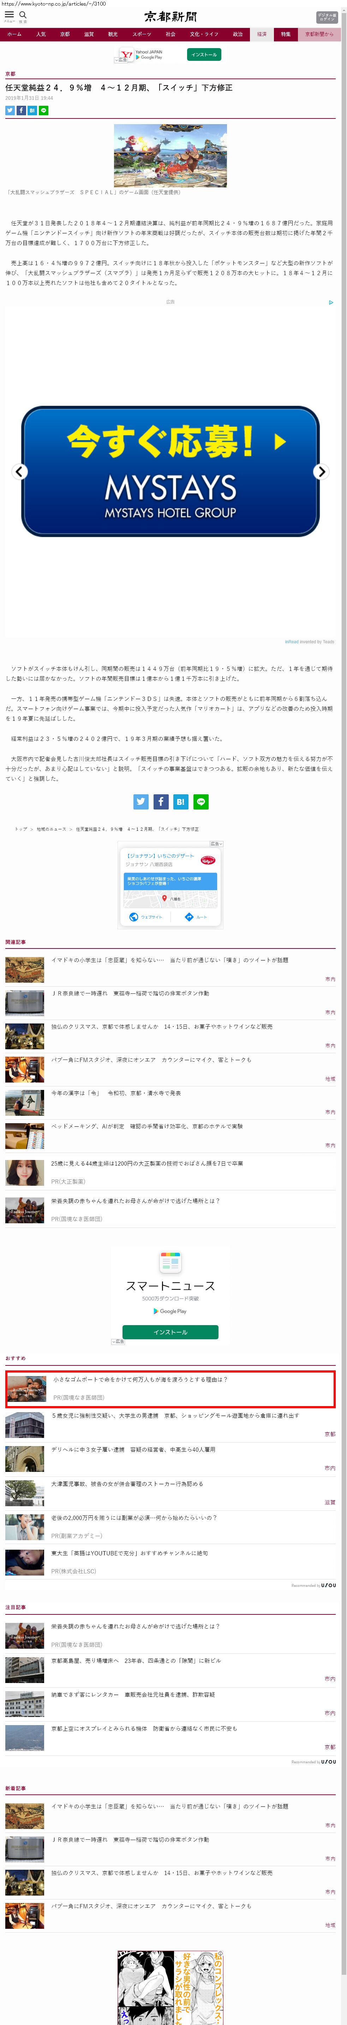Select the スポーツ navigation tab
Image resolution: width=347 pixels, height=2025 pixels.
point(141,35)
